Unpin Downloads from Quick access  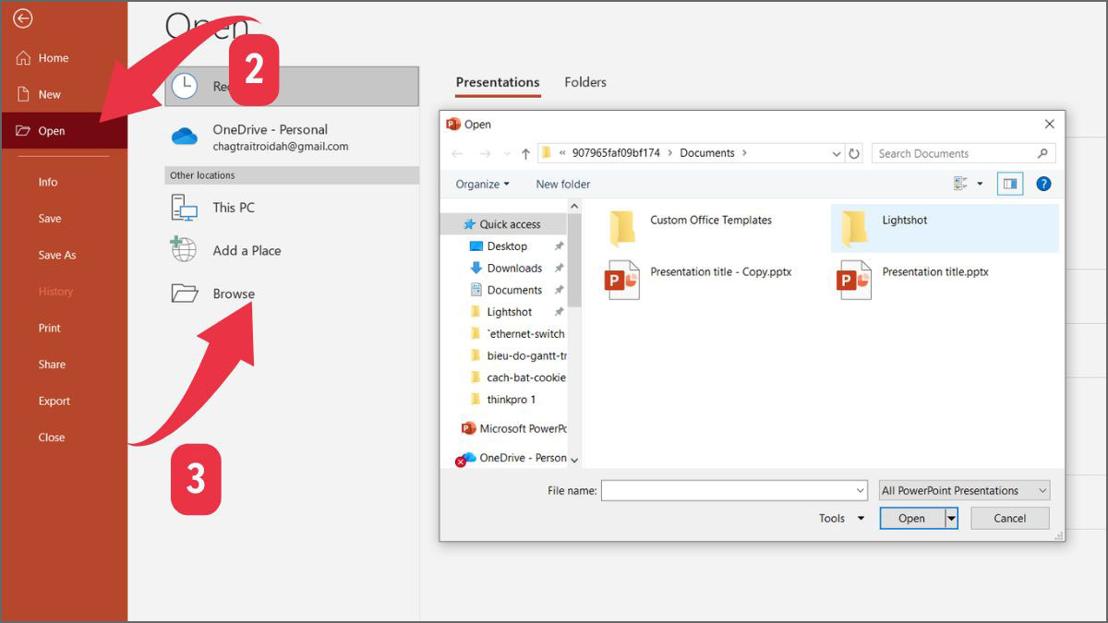pos(559,268)
